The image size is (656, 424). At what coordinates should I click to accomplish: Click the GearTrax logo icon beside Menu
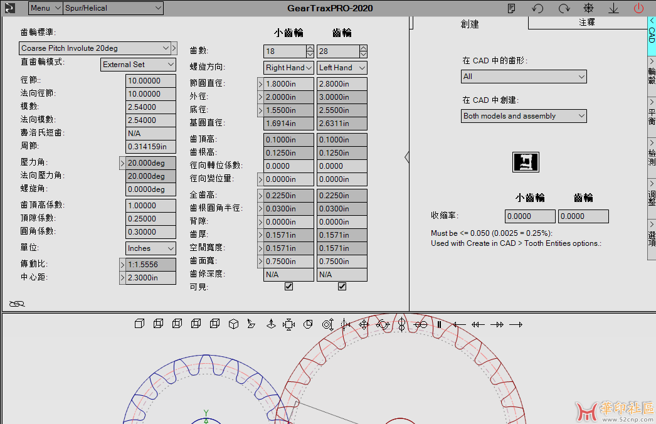tap(9, 8)
